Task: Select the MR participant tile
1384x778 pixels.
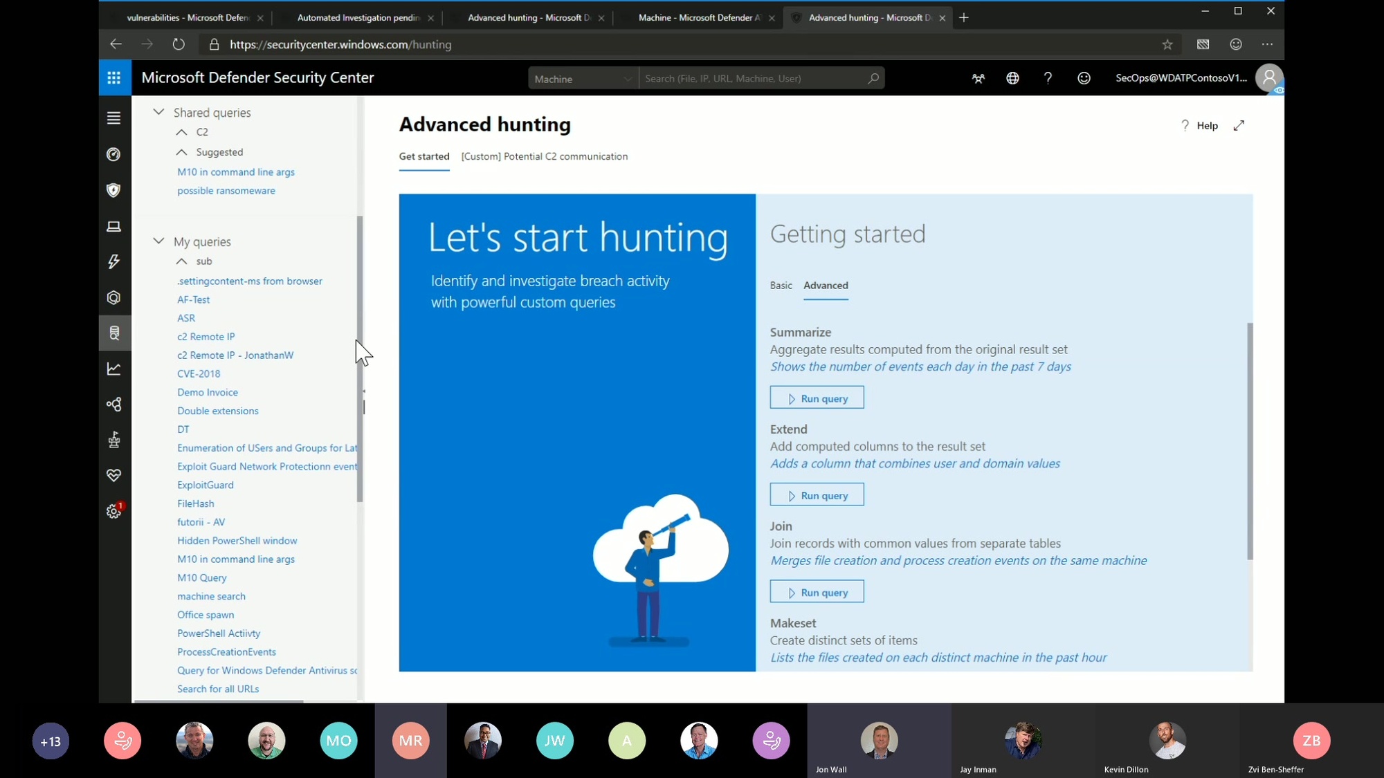Action: (x=410, y=741)
